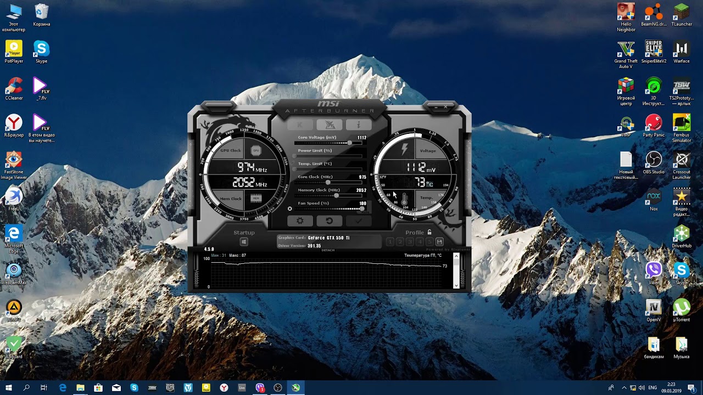Switch to MSI Afterburner taskbar icon

(x=295, y=388)
